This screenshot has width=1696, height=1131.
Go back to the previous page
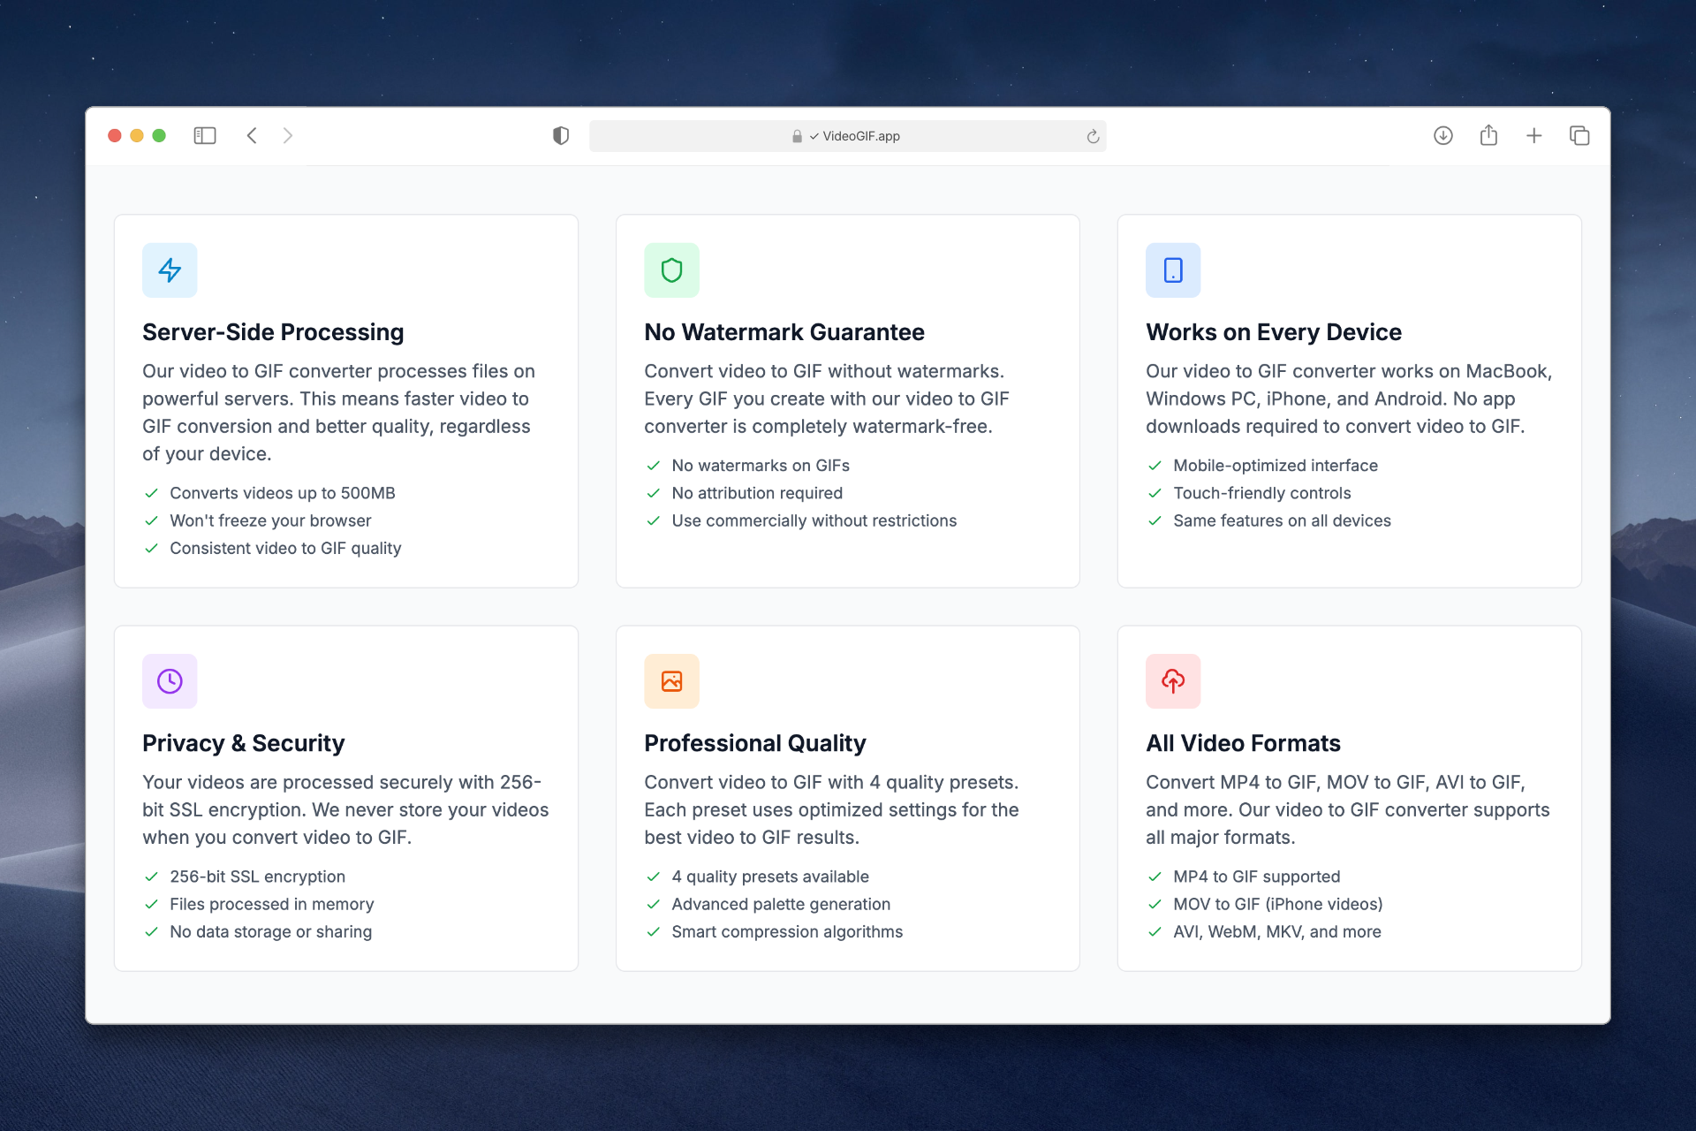tap(252, 135)
